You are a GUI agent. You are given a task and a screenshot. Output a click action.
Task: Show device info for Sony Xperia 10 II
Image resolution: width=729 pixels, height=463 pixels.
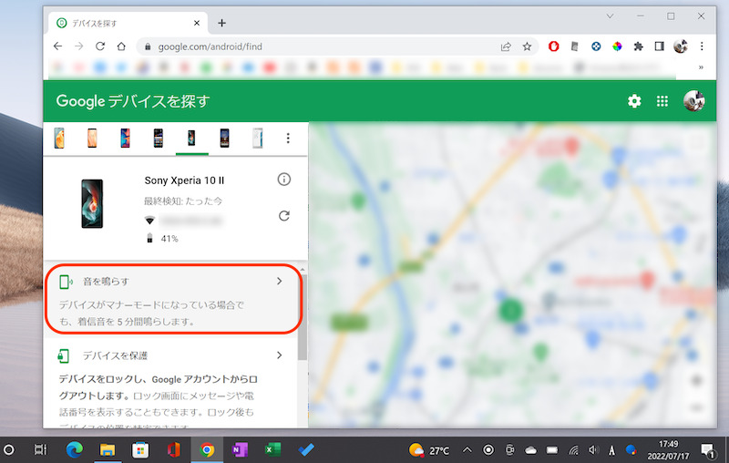click(283, 180)
